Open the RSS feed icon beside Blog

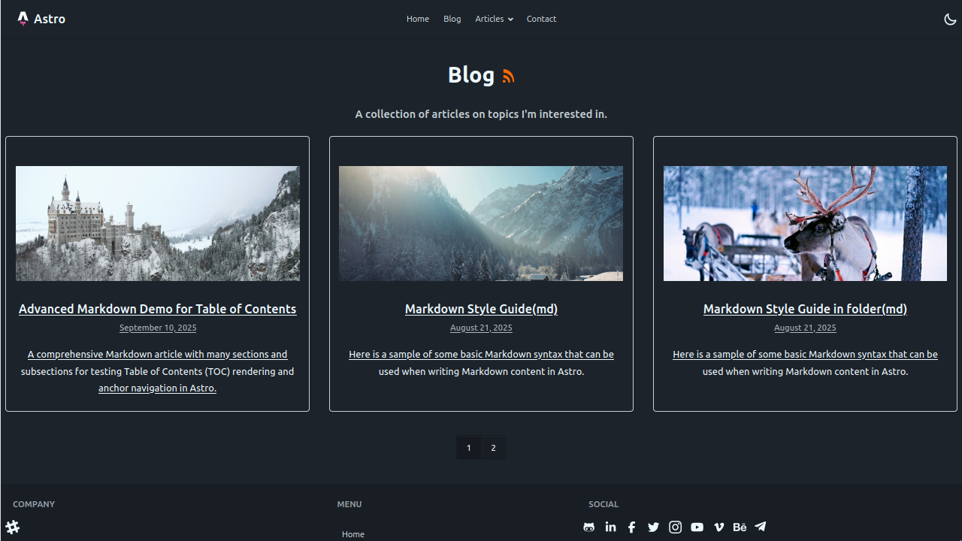[509, 76]
